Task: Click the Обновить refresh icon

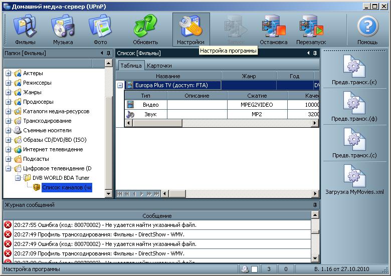Action: click(x=145, y=30)
